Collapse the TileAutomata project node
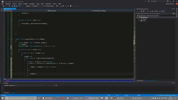 137,17
